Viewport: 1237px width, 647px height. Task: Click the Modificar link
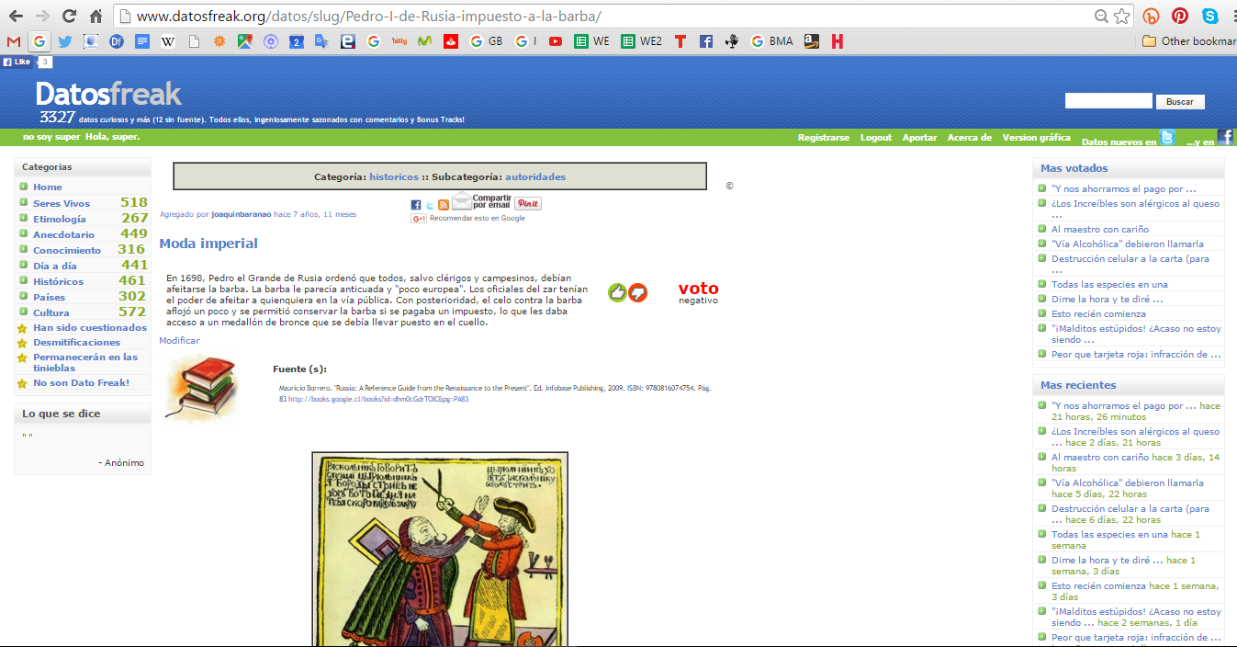[x=179, y=341]
